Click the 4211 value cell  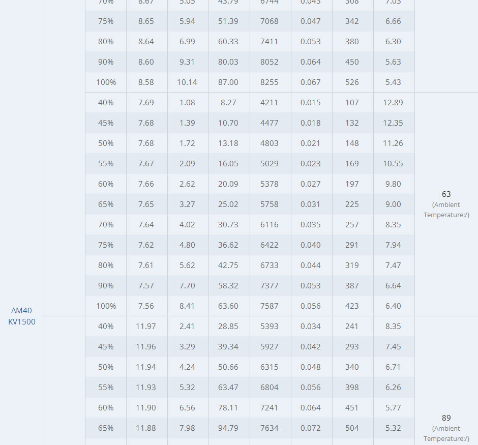pos(270,102)
